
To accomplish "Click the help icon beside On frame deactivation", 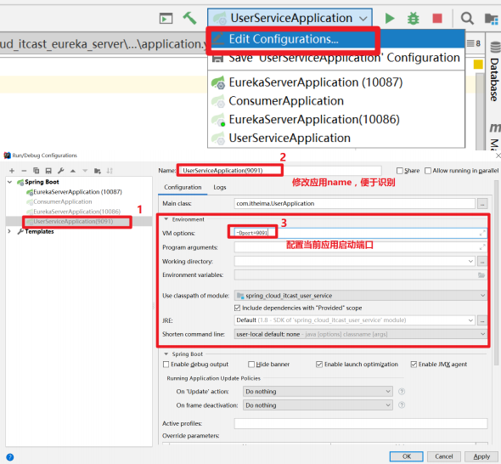I will pos(402,405).
